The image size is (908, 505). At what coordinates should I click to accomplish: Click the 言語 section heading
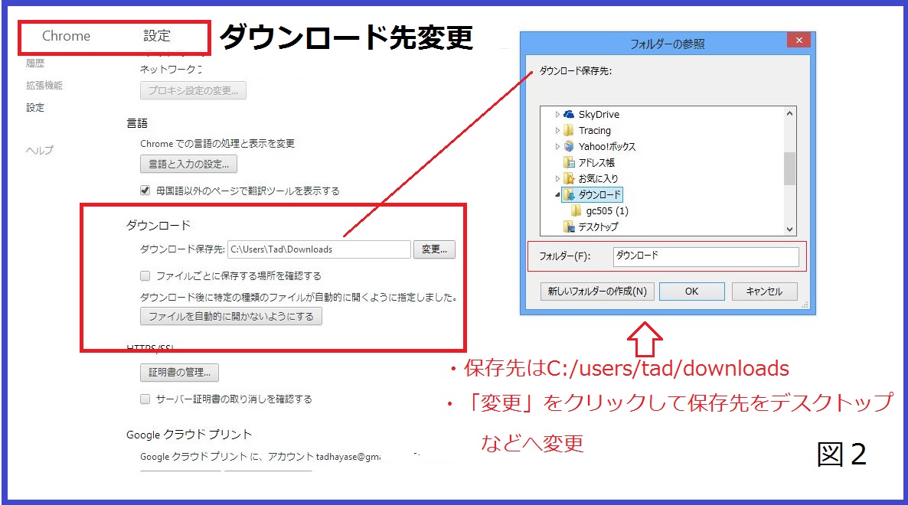pos(137,122)
